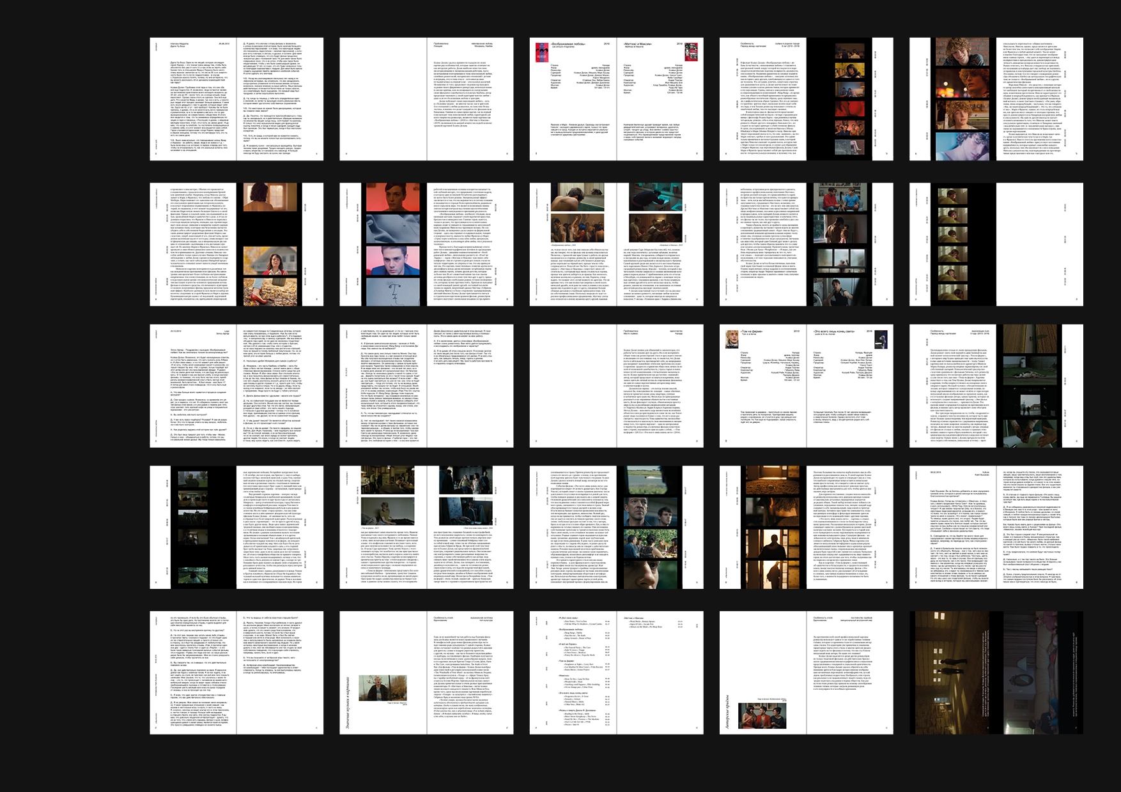The image size is (1121, 792).
Task: Select the title «Это всего лишь конец света»
Action: pyautogui.click(x=834, y=331)
